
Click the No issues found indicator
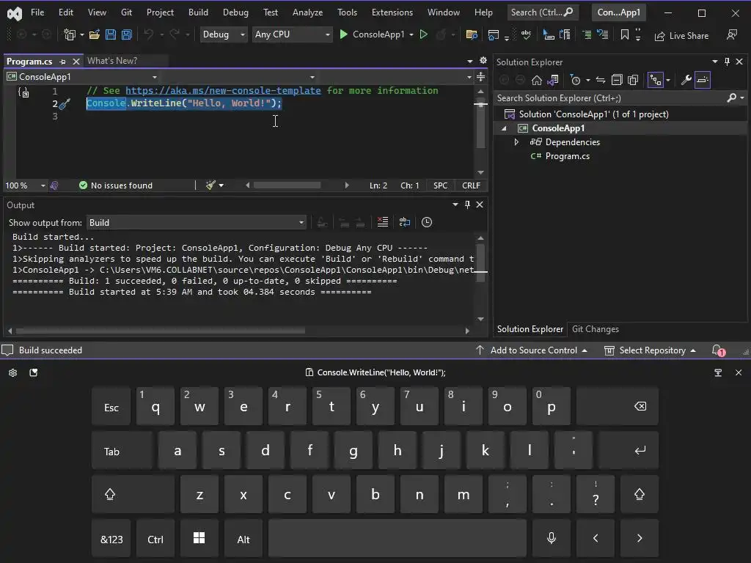point(116,185)
